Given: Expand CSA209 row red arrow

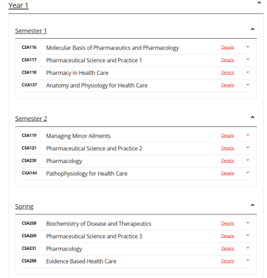Looking at the screenshot, I should click(x=248, y=235).
